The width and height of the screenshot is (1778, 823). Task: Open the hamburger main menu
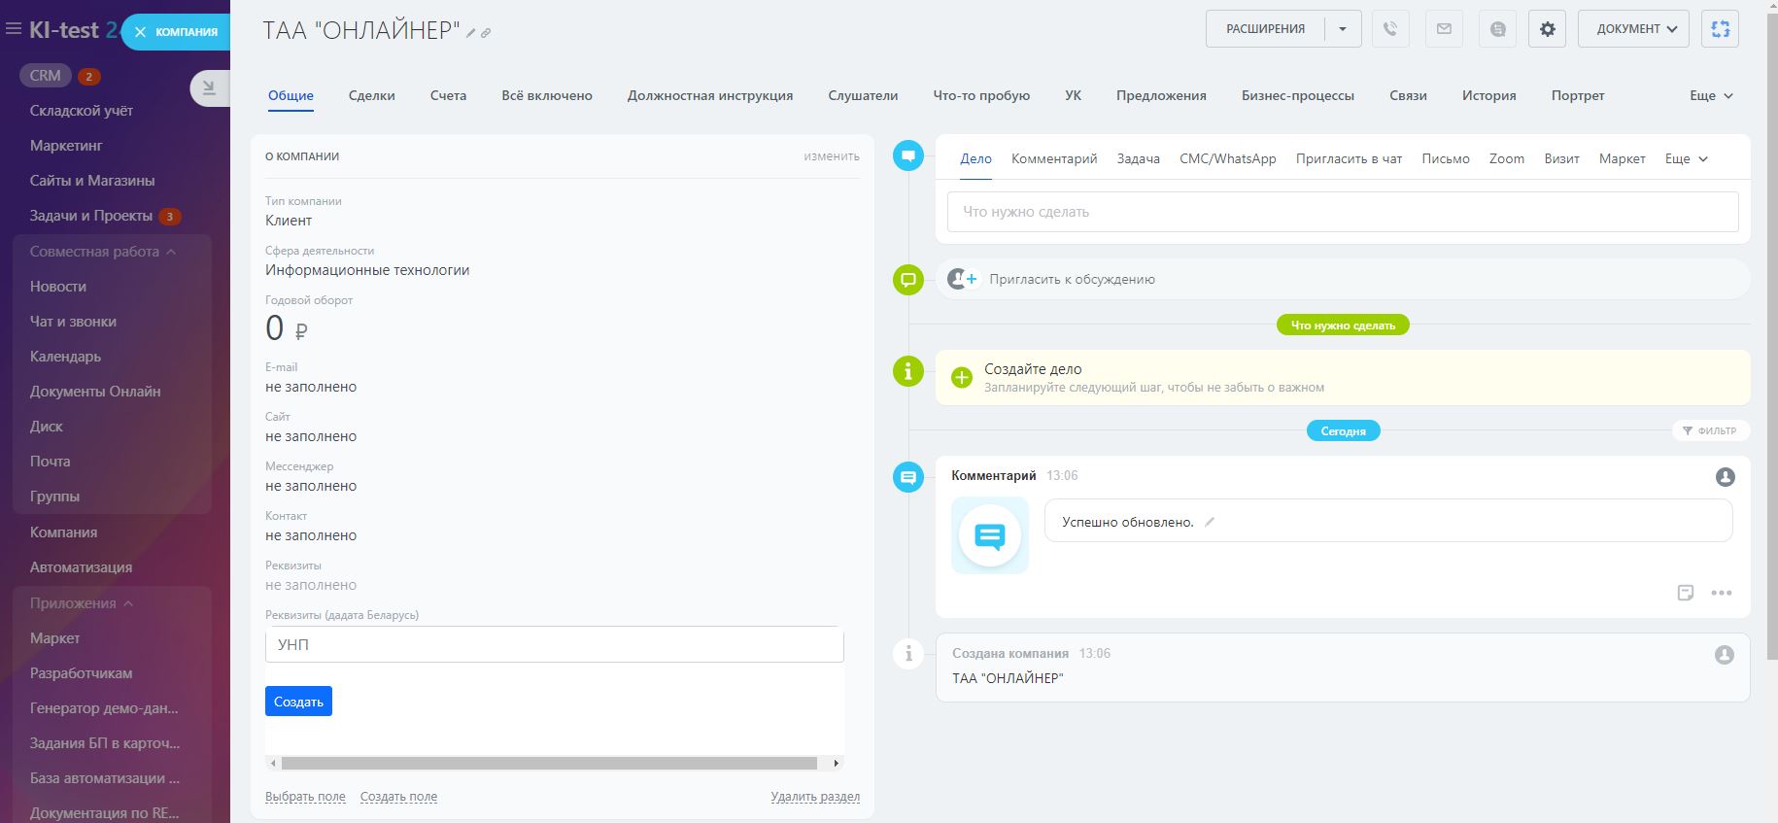(14, 29)
